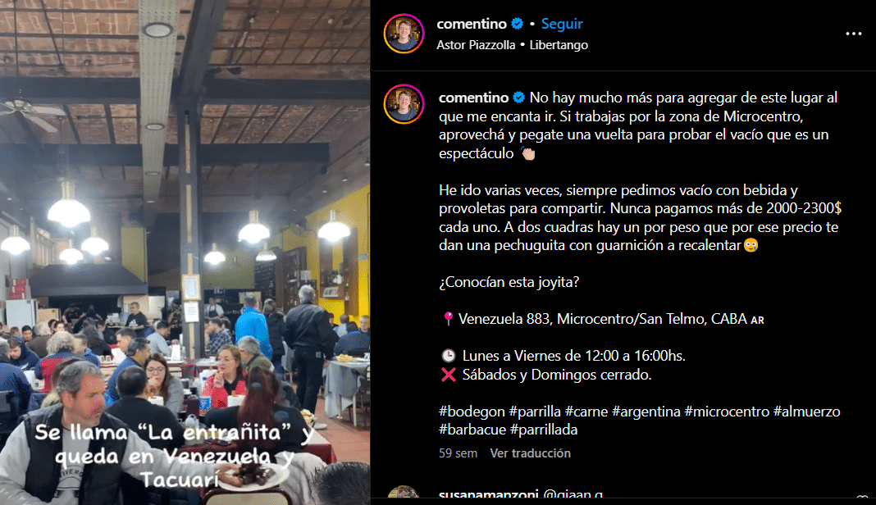The width and height of the screenshot is (876, 505).
Task: Click verified badge next to header username
Action: click(518, 24)
